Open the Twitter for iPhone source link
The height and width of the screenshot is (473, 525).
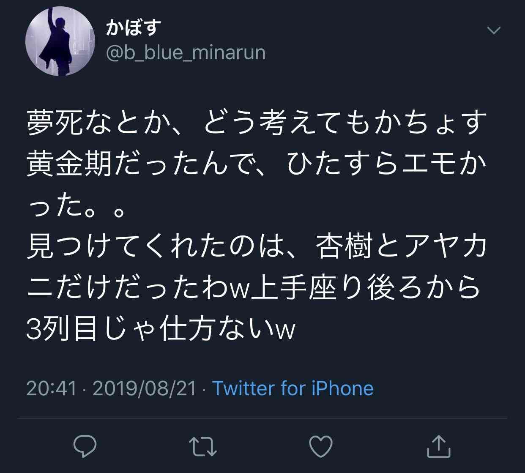293,388
